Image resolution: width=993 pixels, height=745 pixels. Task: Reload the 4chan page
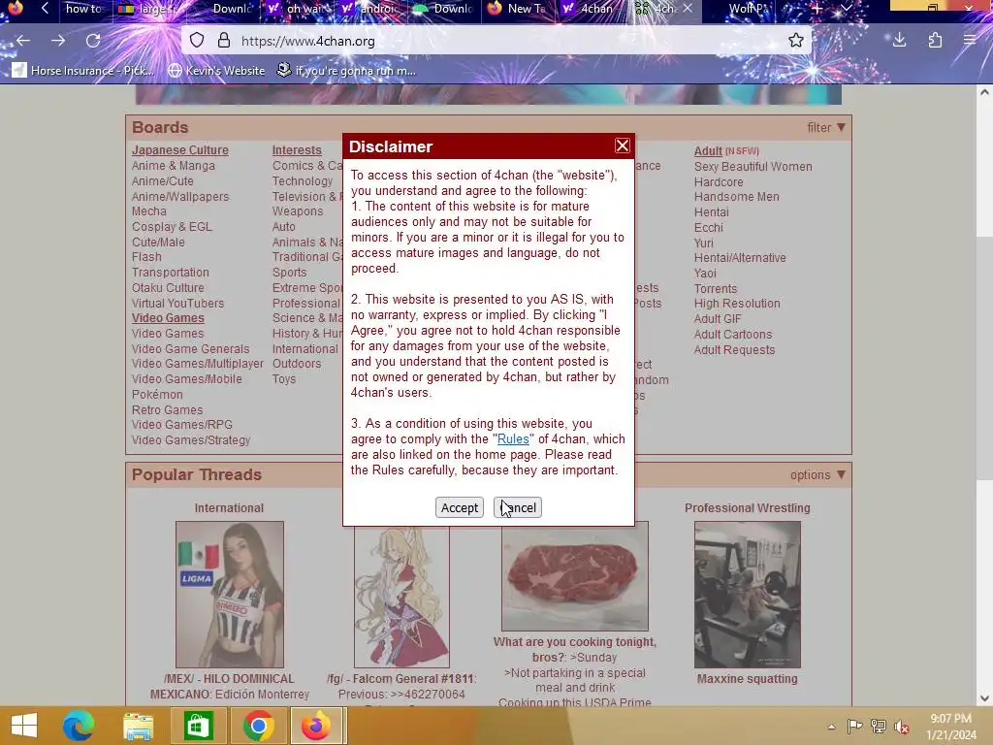pos(93,41)
